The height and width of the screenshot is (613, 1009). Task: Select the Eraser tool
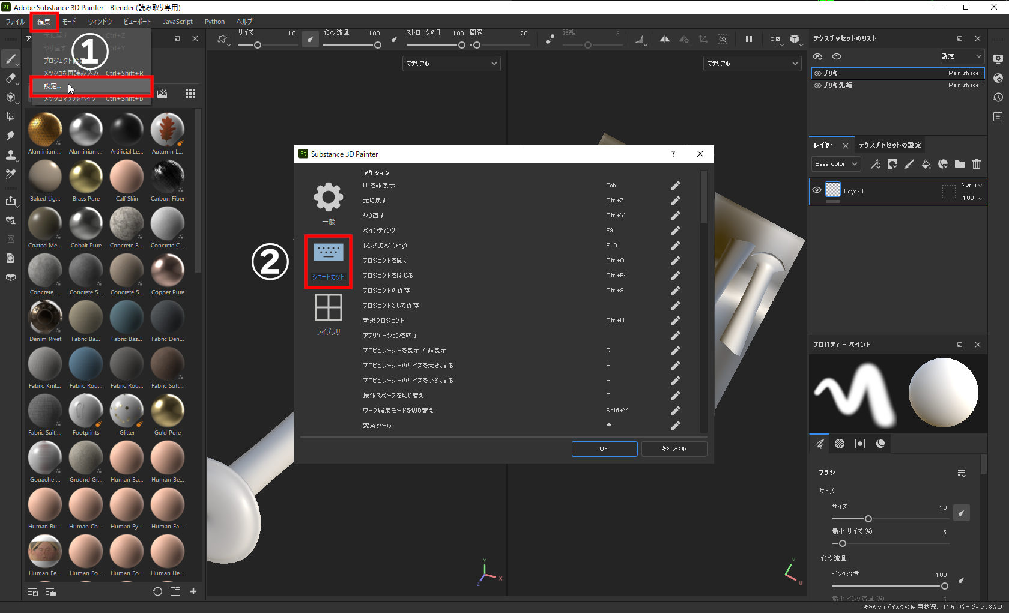(x=11, y=79)
